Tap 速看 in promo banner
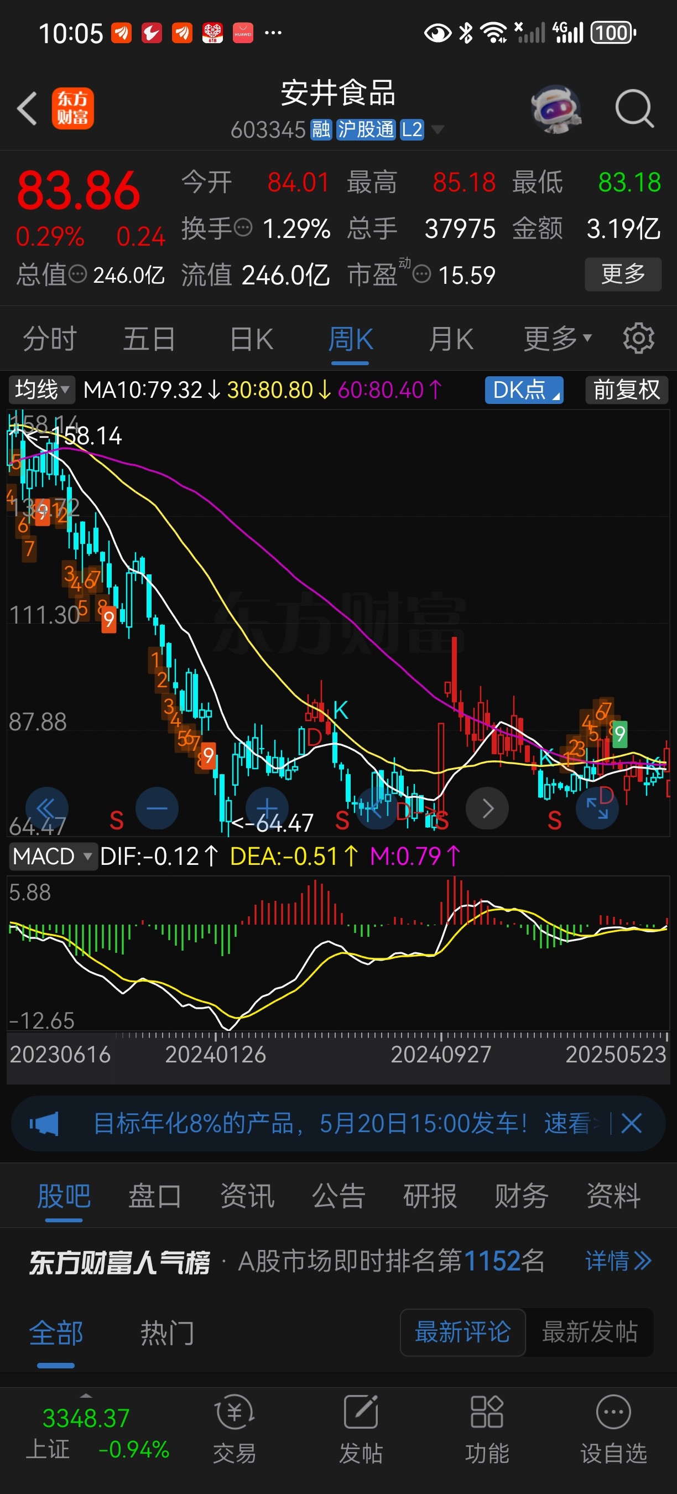The width and height of the screenshot is (677, 1494). (568, 1123)
